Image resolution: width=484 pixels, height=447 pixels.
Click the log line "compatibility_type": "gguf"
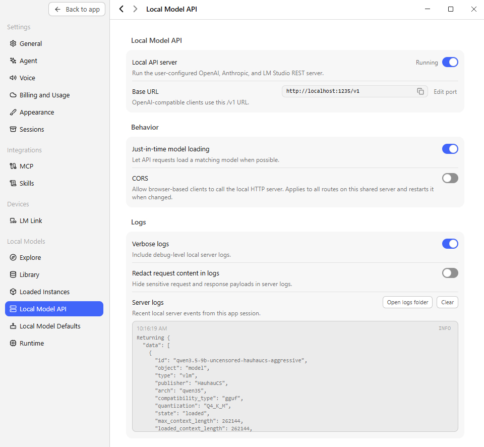199,398
